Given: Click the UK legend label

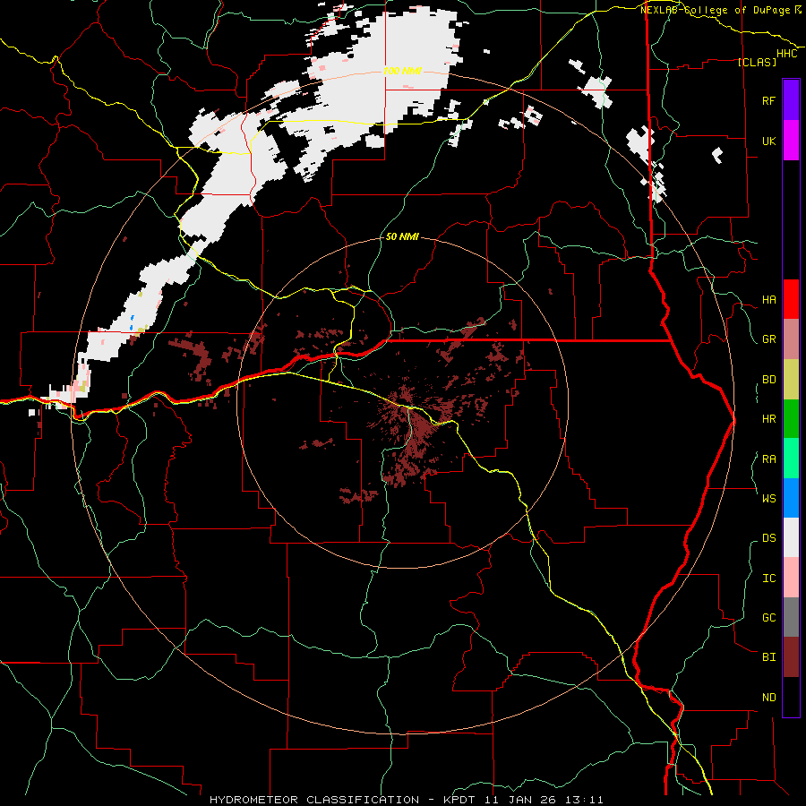Looking at the screenshot, I should pyautogui.click(x=768, y=141).
